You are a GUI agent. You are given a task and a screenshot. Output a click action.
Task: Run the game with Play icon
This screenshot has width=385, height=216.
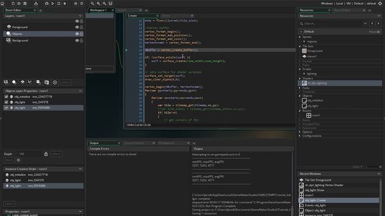52,4
